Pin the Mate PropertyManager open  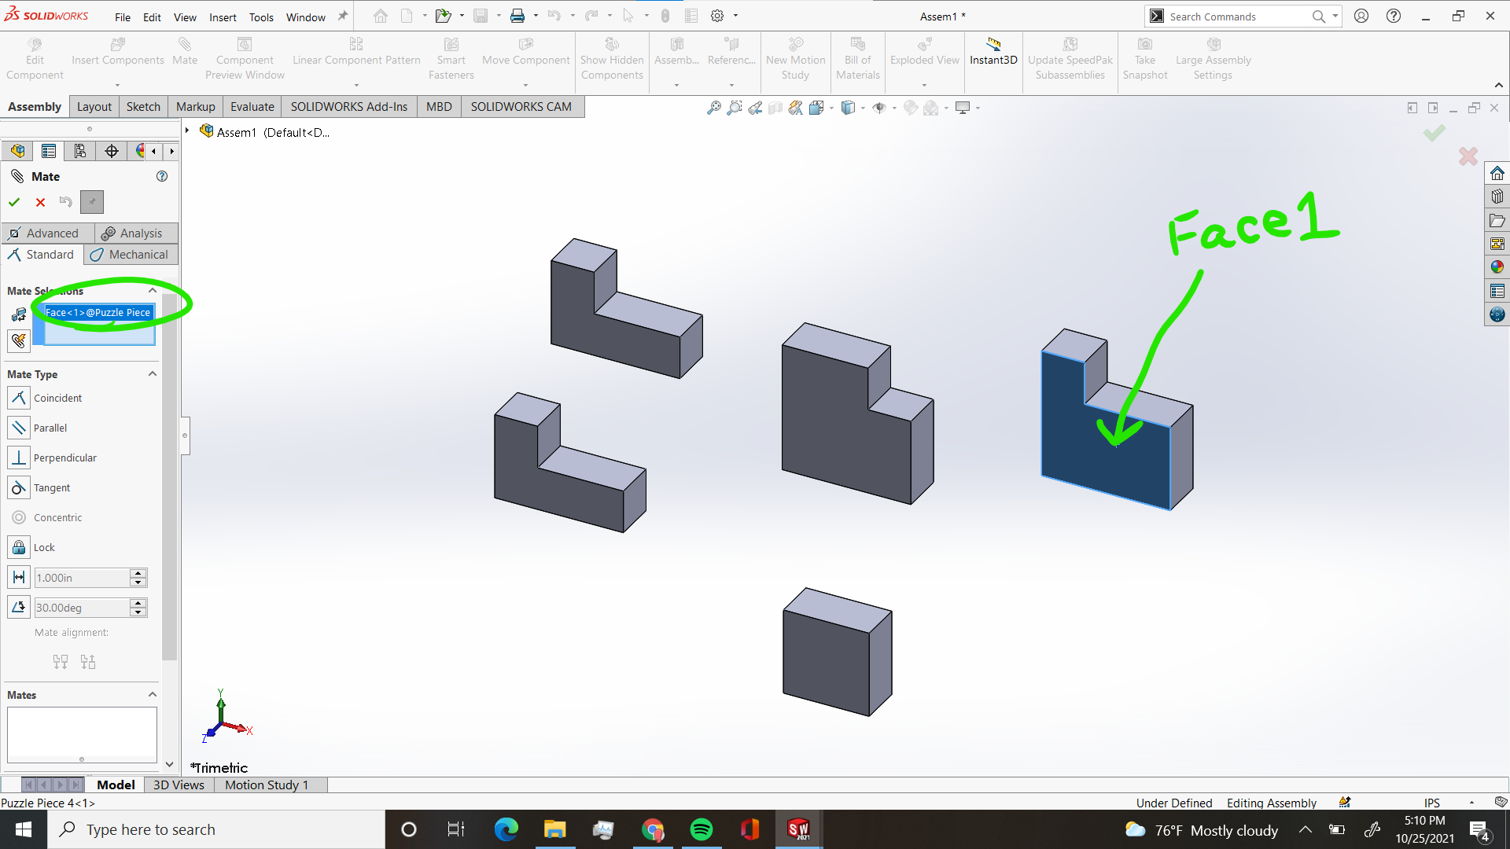(x=92, y=202)
